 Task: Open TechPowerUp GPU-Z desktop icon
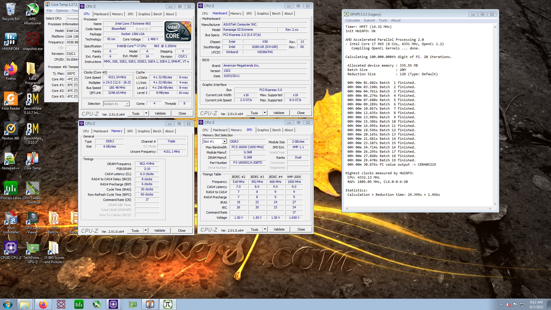click(32, 253)
